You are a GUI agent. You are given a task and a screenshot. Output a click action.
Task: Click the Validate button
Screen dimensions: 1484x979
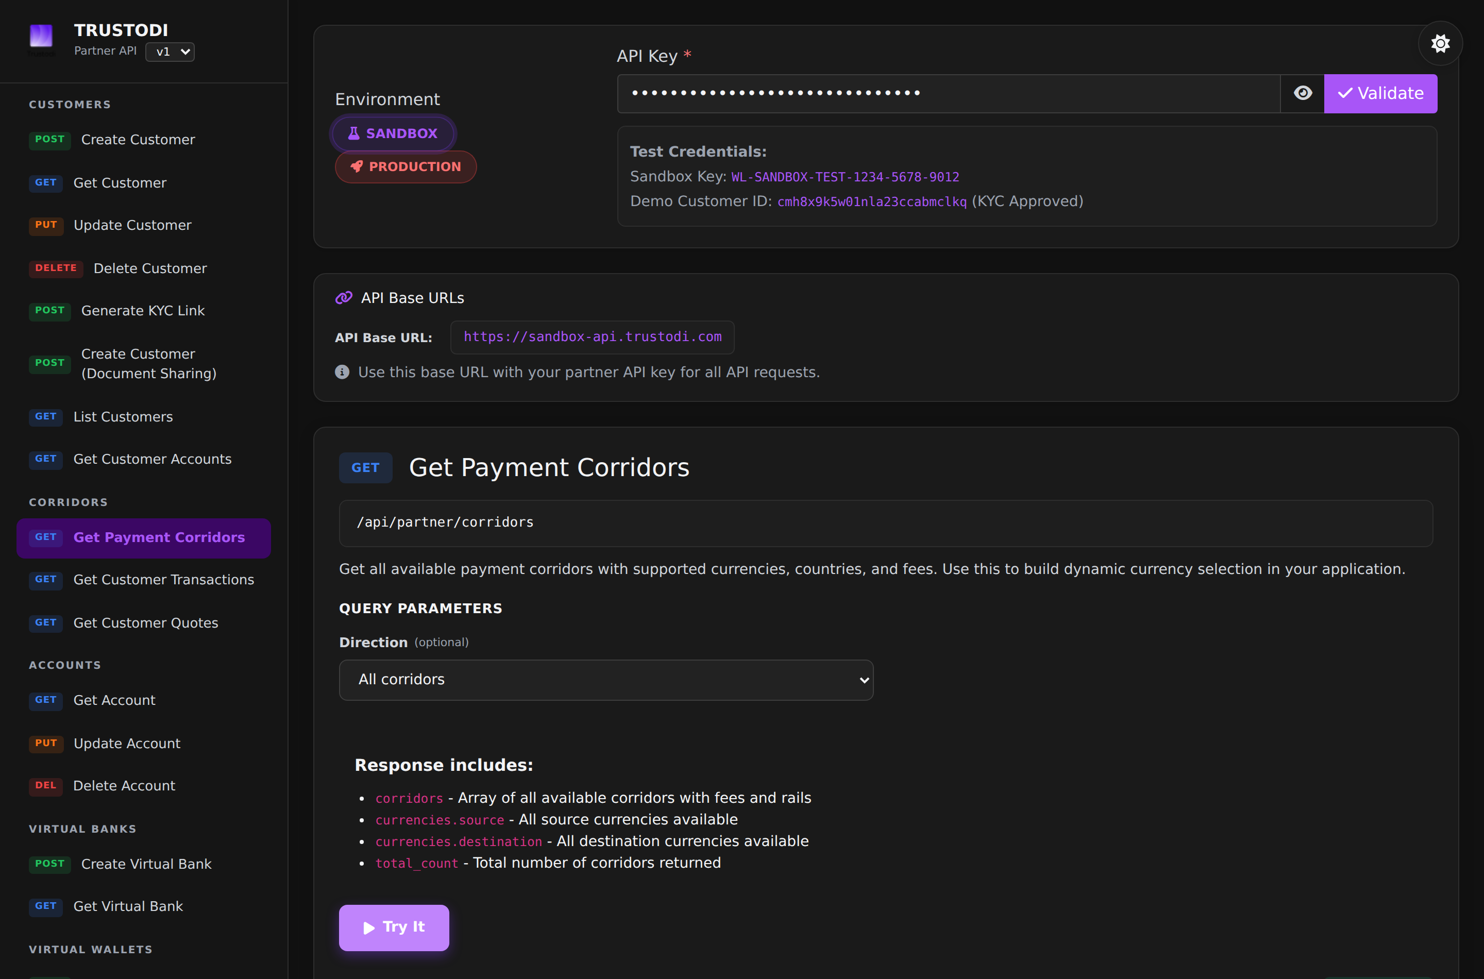click(1380, 94)
